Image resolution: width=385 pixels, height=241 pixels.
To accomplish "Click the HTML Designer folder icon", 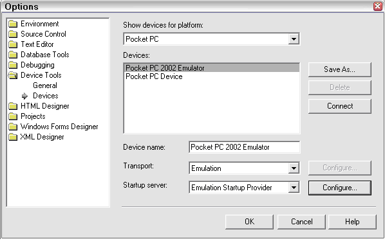I will [x=13, y=107].
